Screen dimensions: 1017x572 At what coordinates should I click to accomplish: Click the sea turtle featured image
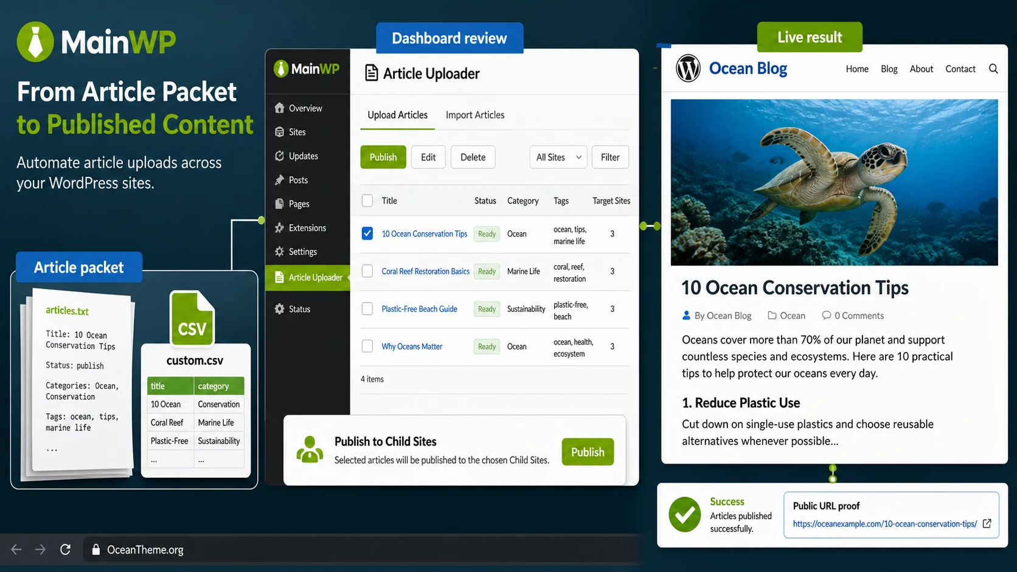(834, 182)
